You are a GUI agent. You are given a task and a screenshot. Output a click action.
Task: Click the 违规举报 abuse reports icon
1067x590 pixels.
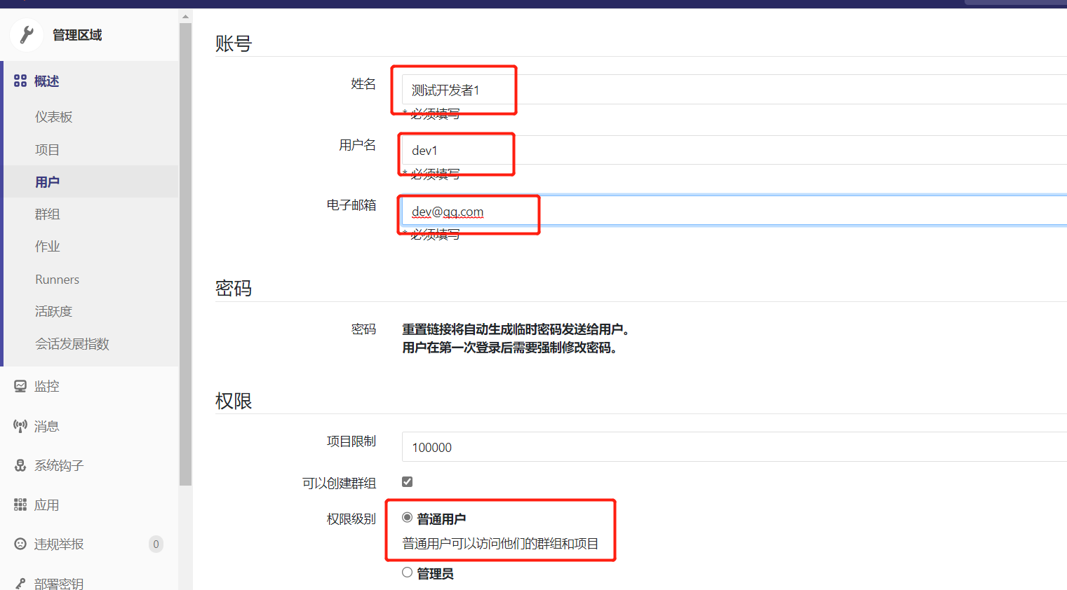(x=20, y=543)
